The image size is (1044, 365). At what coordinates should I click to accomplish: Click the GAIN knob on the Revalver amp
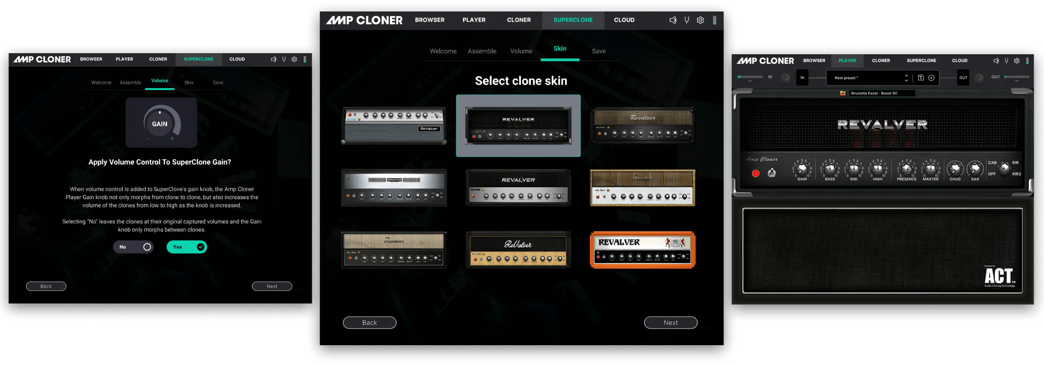(x=802, y=169)
